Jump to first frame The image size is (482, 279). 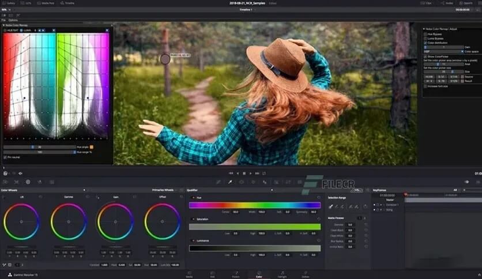(231, 174)
